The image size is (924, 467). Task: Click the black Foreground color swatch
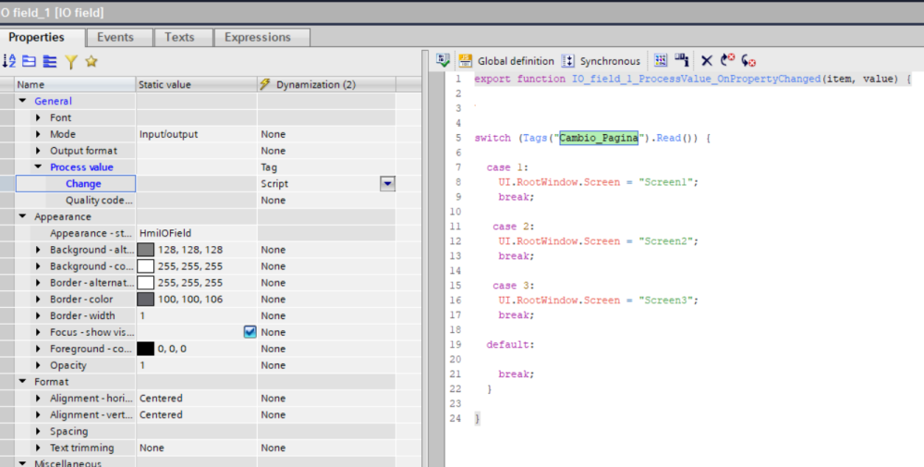(x=146, y=349)
